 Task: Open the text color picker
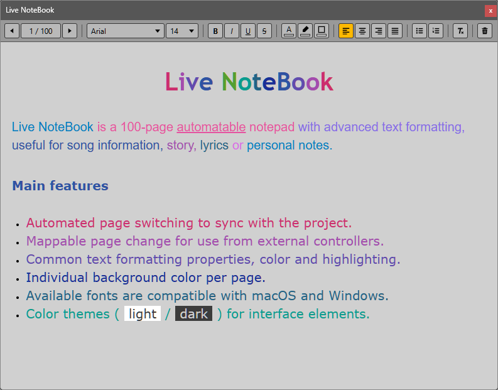[289, 31]
